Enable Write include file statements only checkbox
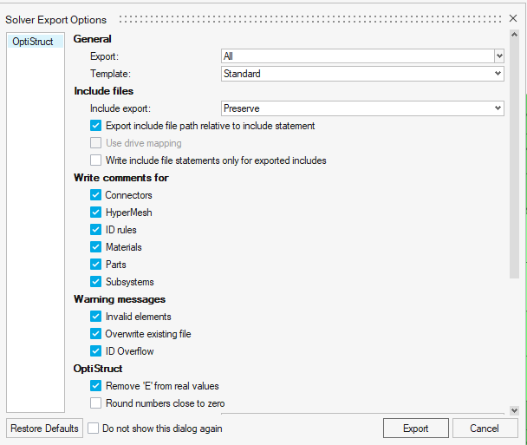Image resolution: width=527 pixels, height=445 pixels. pos(96,160)
